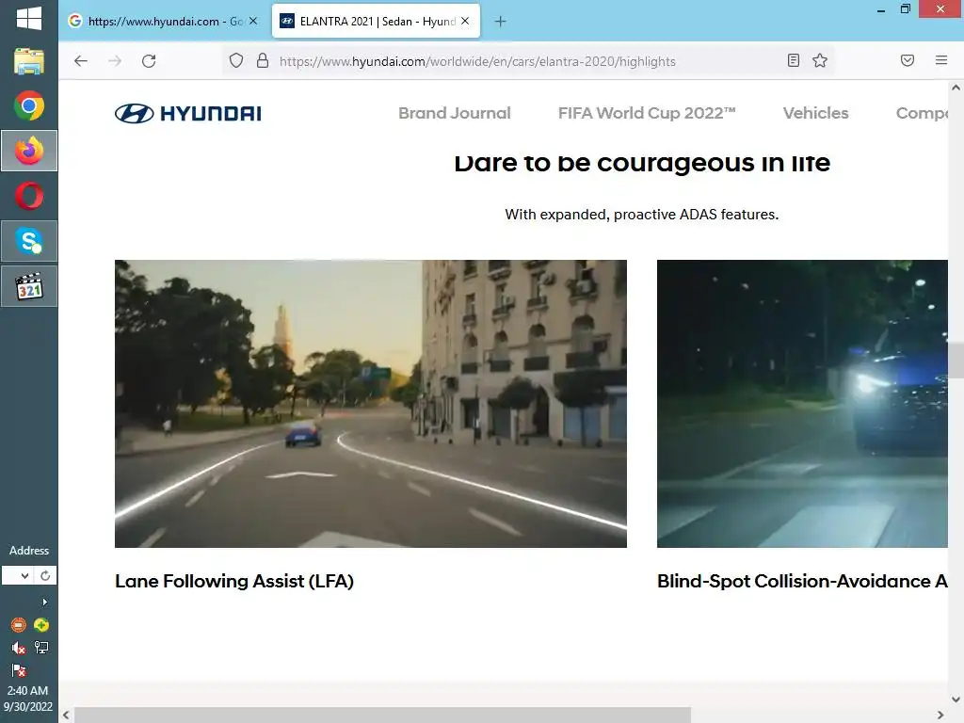Launch the Opera browser from the taskbar

(29, 196)
